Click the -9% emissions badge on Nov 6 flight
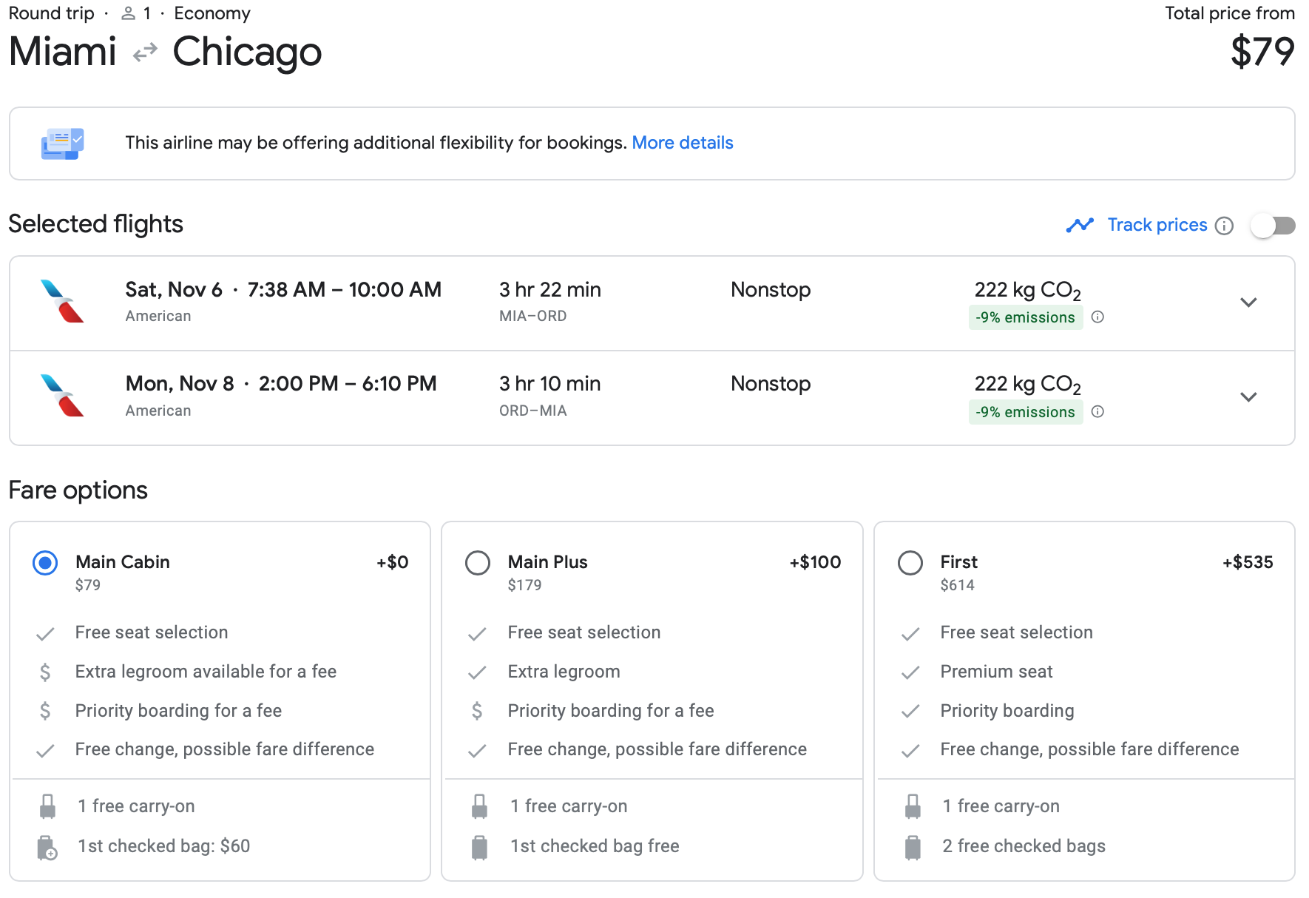This screenshot has height=898, width=1309. (1025, 317)
